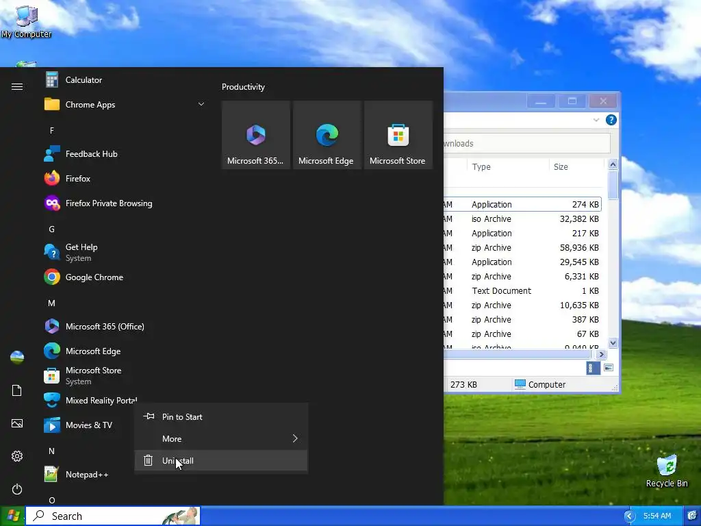Open Mixed Reality Portal
This screenshot has width=701, height=526.
pos(90,400)
